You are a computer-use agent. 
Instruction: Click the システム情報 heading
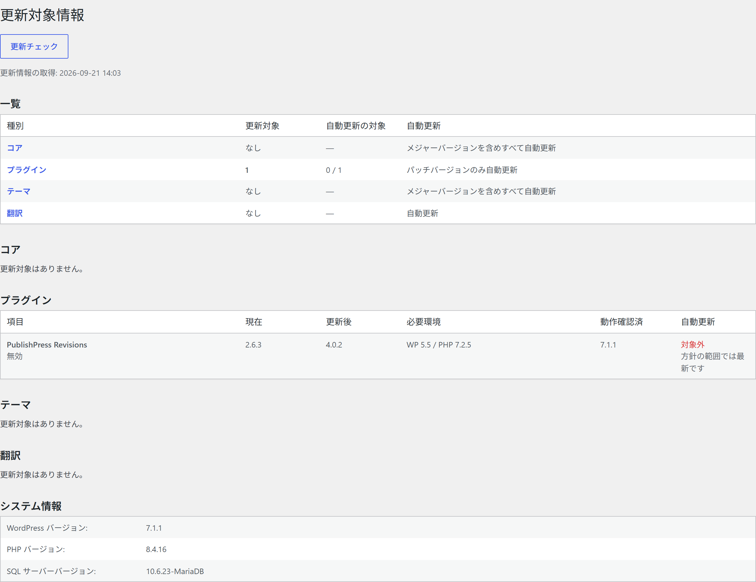[x=31, y=506]
